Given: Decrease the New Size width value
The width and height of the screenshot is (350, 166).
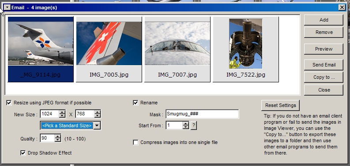Looking at the screenshot, I should [x=62, y=116].
